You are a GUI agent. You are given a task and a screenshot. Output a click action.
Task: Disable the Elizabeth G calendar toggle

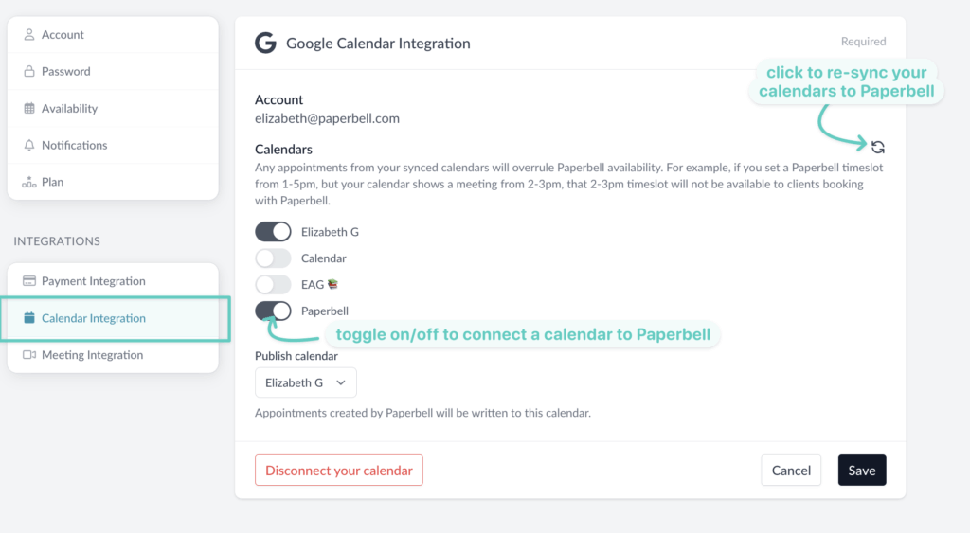tap(273, 232)
